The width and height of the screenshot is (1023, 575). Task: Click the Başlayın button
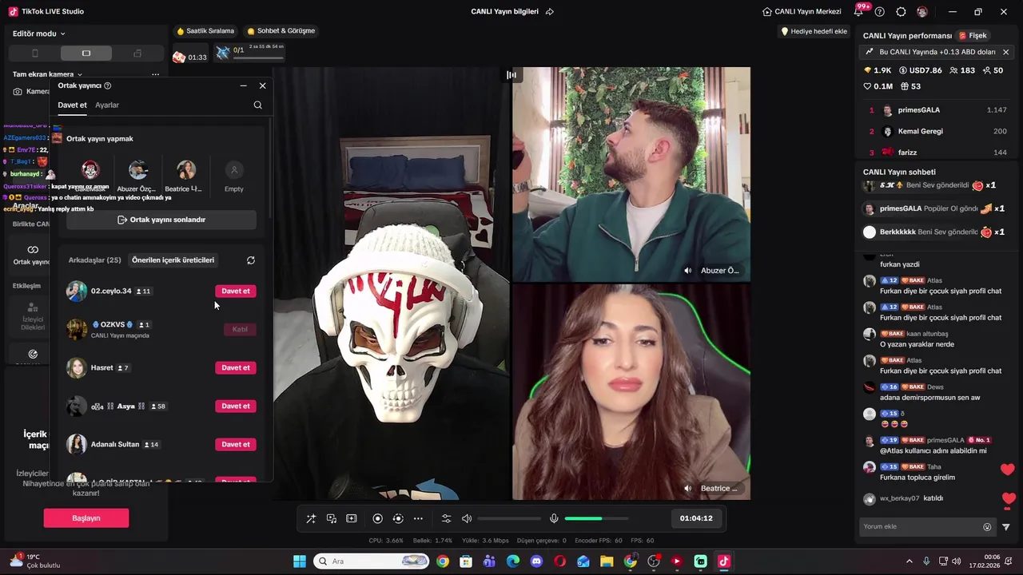click(x=86, y=518)
